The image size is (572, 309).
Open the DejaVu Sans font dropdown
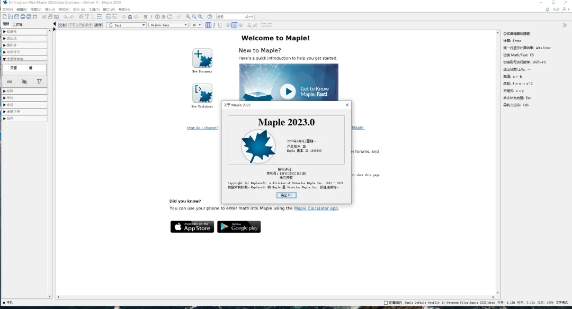tap(168, 25)
